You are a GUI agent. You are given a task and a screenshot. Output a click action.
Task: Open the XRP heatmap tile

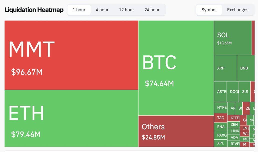[225, 68]
